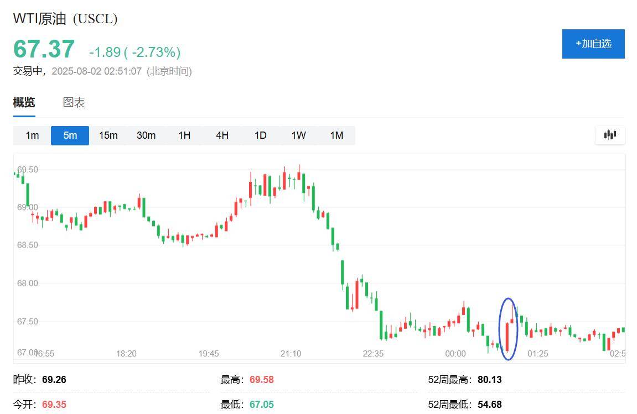
Task: Select the 1D timeframe
Action: pos(260,135)
